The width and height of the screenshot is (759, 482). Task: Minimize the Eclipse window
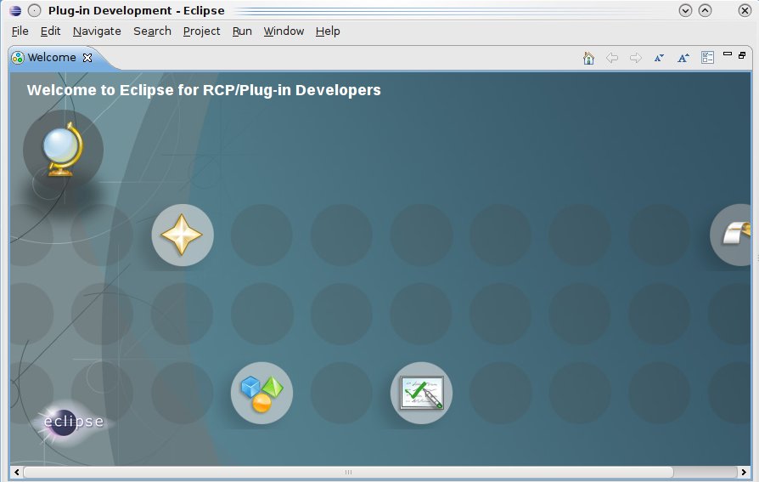[x=685, y=11]
